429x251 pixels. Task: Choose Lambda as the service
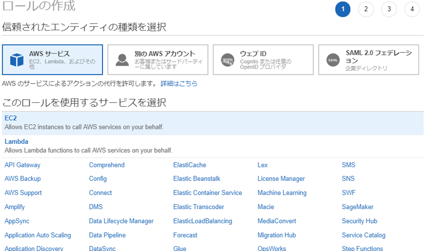tap(213, 146)
